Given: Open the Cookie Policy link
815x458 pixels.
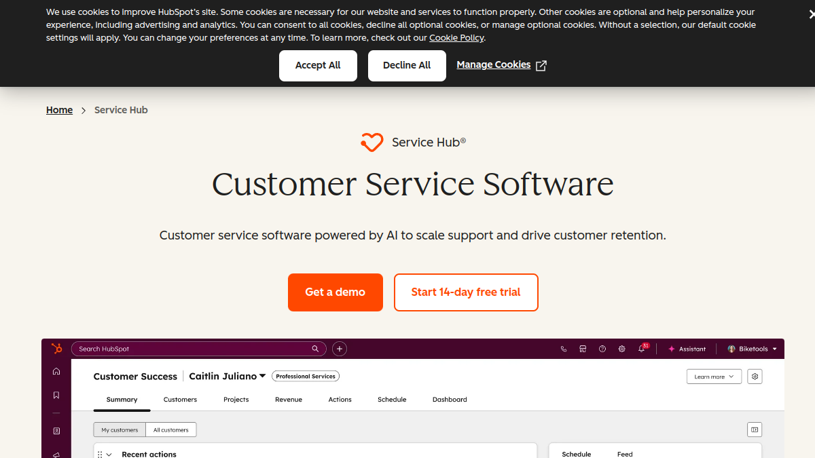Looking at the screenshot, I should (456, 38).
